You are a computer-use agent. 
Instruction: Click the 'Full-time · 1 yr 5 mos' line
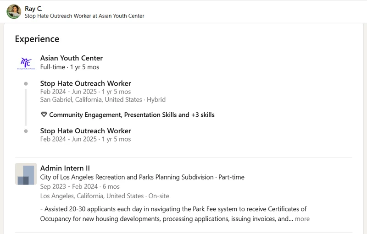pyautogui.click(x=70, y=67)
